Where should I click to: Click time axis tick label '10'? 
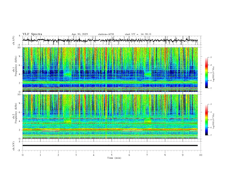click(201, 155)
